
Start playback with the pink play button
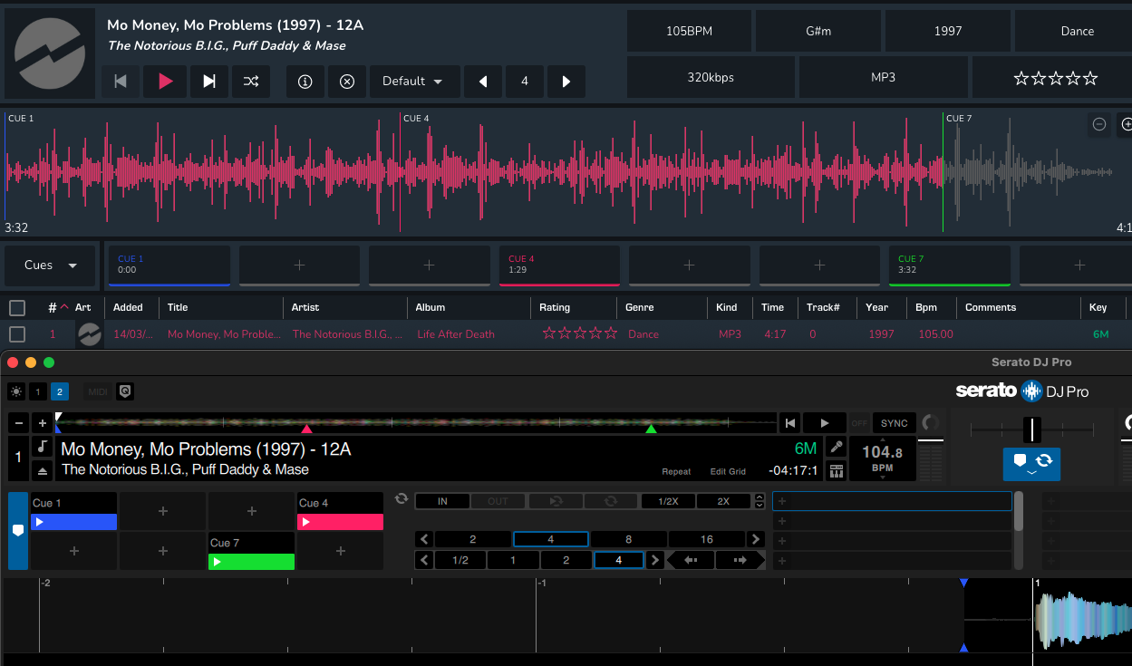pyautogui.click(x=165, y=82)
